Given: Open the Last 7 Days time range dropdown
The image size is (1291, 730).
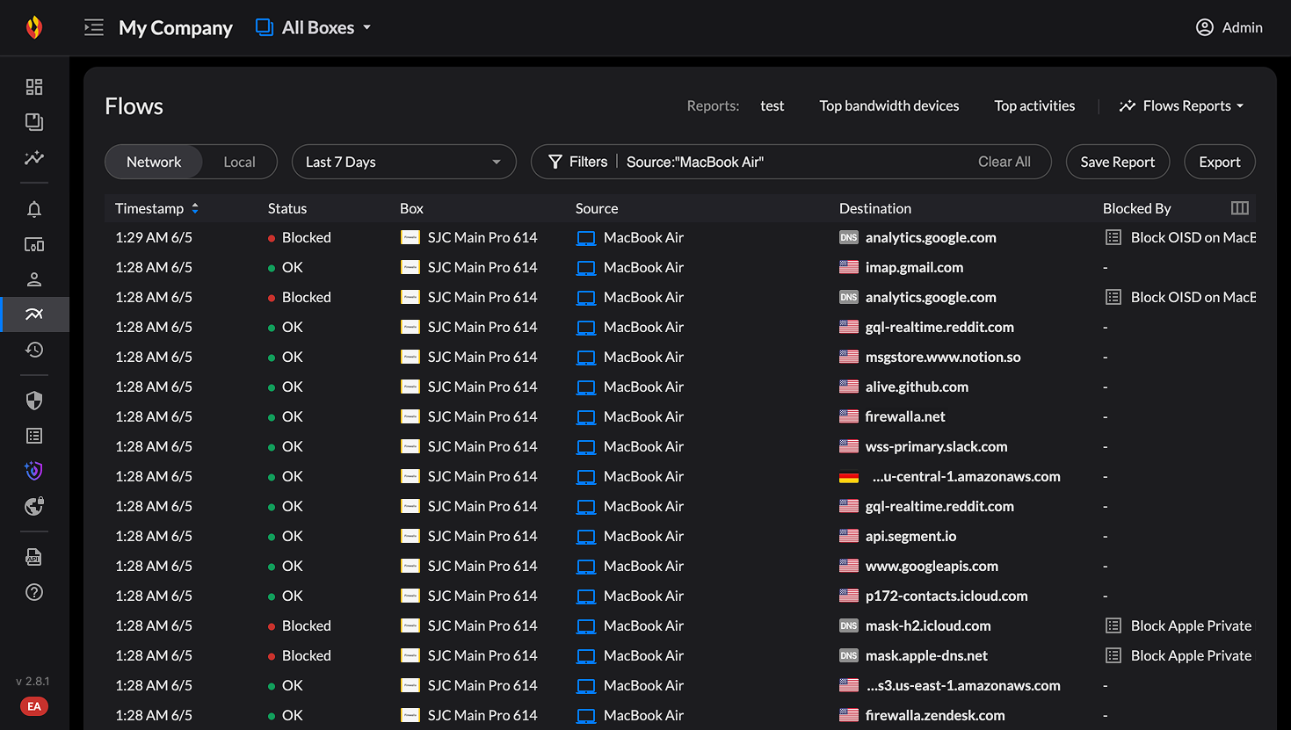Looking at the screenshot, I should [404, 162].
